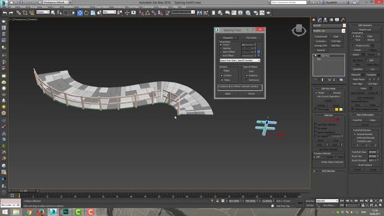The width and height of the screenshot is (384, 216).
Task: Open the Reference Coordinate System dropdown
Action: coord(109,12)
